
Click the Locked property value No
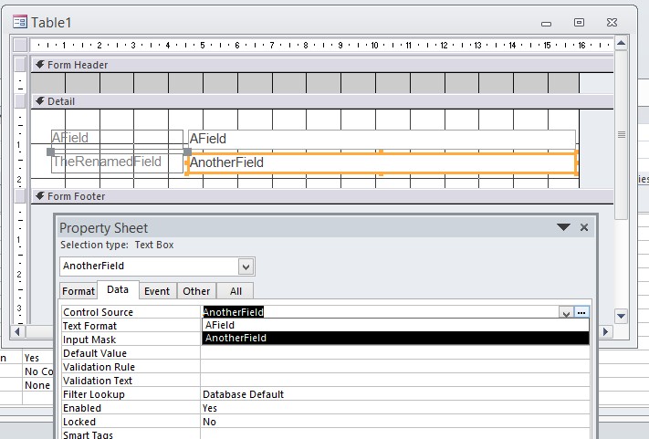tap(209, 422)
